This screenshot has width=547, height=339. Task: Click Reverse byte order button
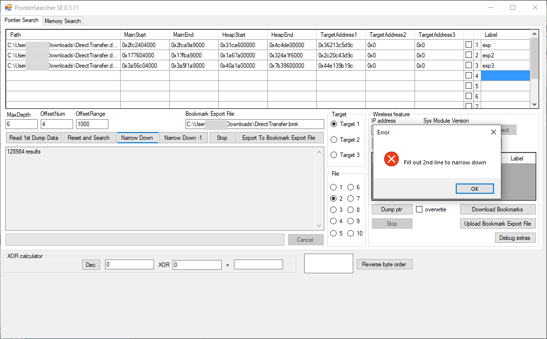click(384, 264)
